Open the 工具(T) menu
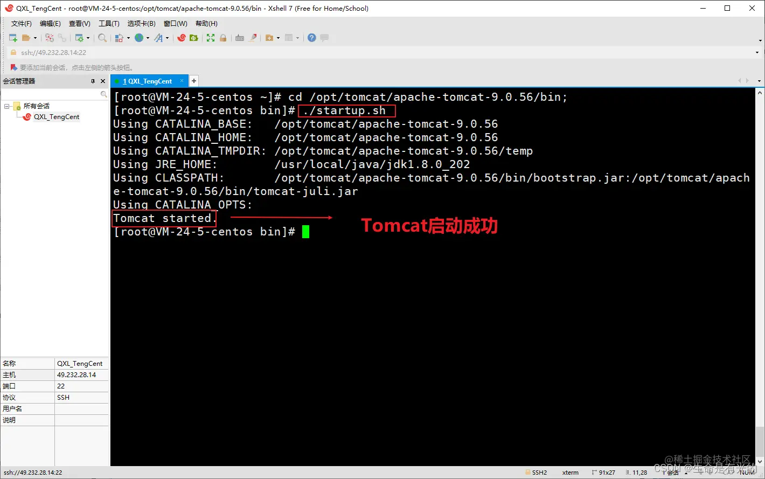The image size is (765, 479). (109, 24)
